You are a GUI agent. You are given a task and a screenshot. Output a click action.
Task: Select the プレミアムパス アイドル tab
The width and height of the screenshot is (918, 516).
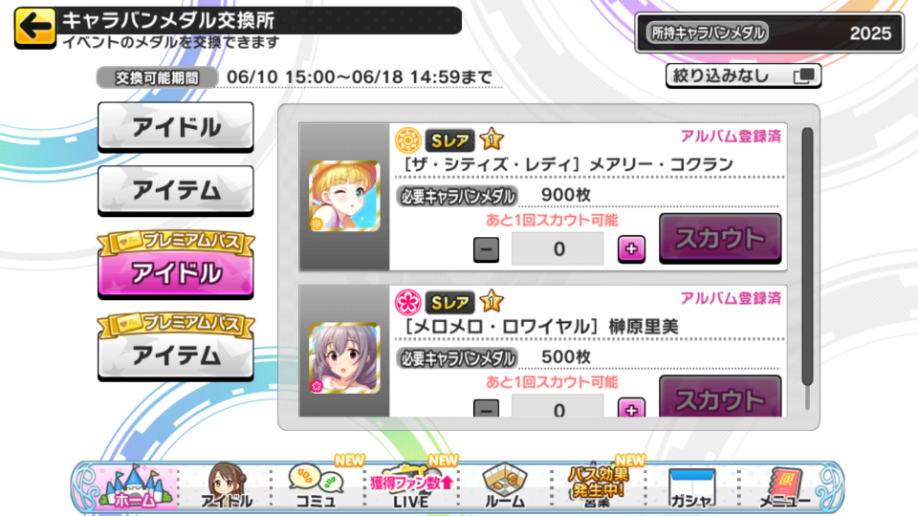click(176, 265)
